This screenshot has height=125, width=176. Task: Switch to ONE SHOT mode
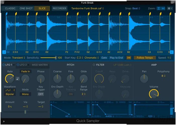(26, 8)
